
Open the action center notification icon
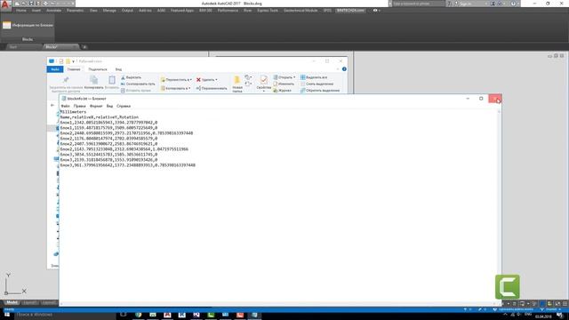[559, 316]
